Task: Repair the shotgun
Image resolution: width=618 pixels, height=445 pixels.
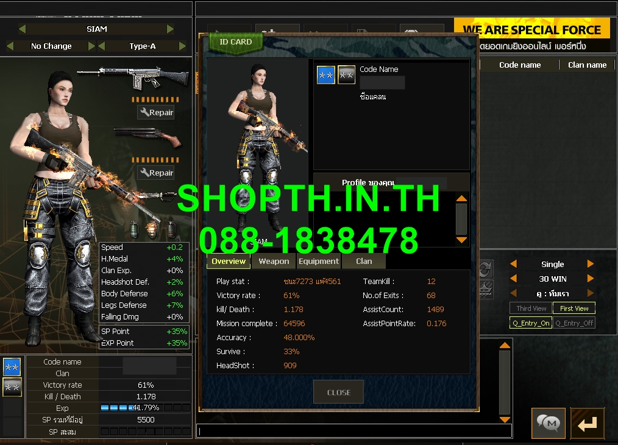Action: tap(157, 173)
